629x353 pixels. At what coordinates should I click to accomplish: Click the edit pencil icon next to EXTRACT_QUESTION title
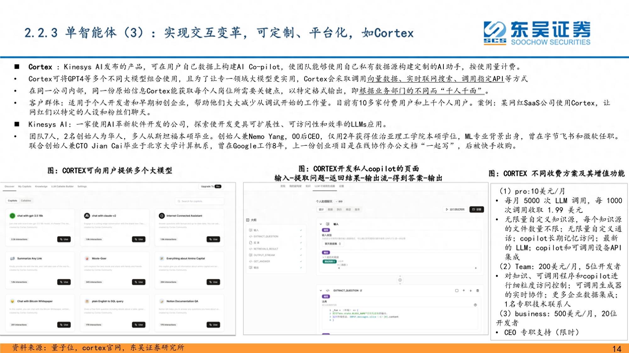361,291
